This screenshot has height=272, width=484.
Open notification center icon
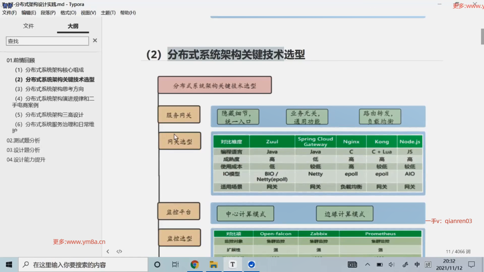tap(471, 264)
